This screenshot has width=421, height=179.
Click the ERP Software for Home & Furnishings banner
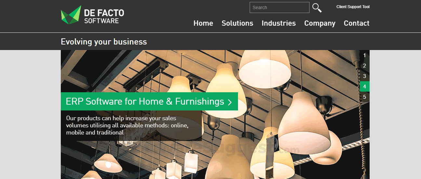[149, 101]
